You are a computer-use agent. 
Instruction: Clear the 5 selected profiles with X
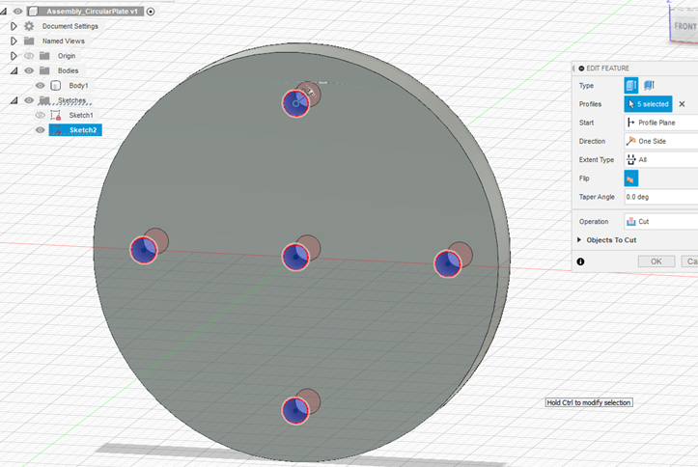click(682, 104)
